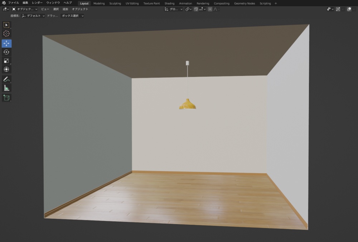Image resolution: width=358 pixels, height=242 pixels.
Task: Enable the snapping magnet
Action: coord(197,9)
